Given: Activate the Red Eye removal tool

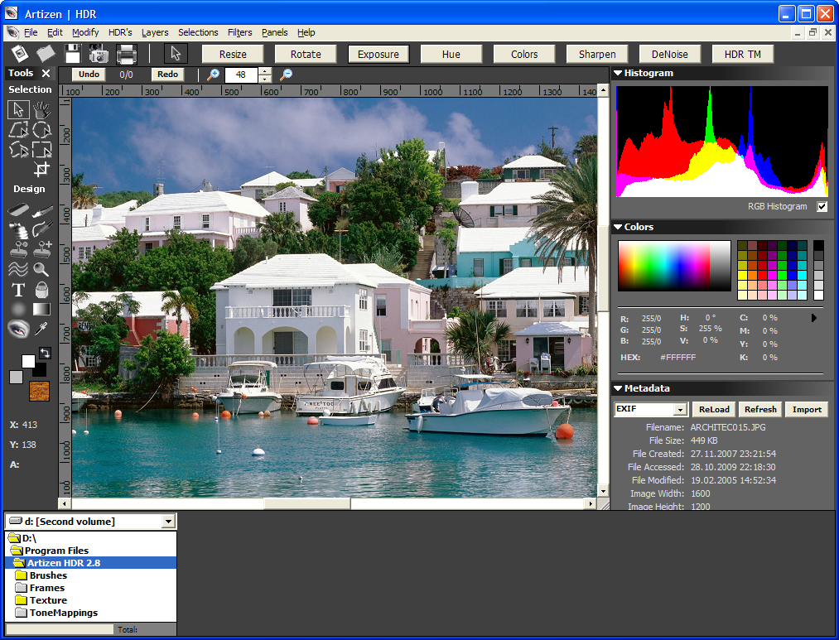Looking at the screenshot, I should [18, 329].
